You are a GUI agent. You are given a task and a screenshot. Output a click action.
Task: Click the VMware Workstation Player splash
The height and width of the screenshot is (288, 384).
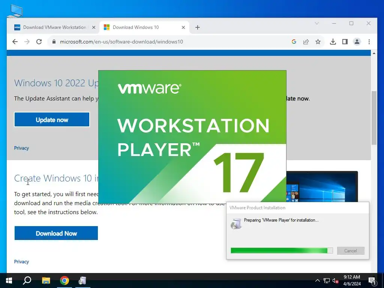click(192, 136)
